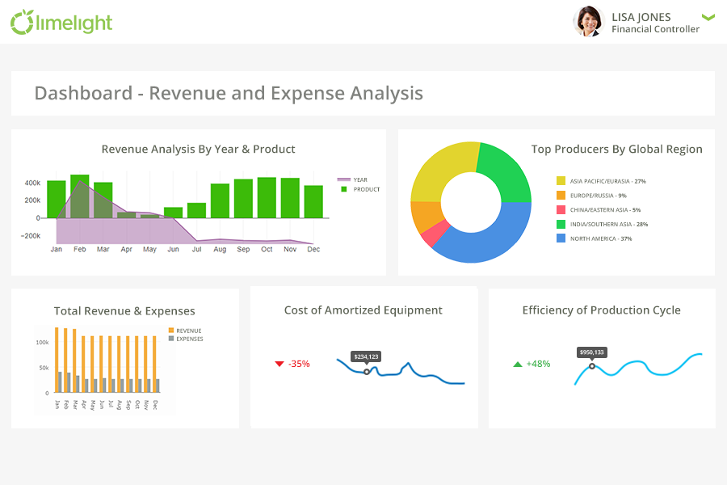Click Lisa Jones profile photo
This screenshot has width=727, height=485.
click(x=588, y=22)
